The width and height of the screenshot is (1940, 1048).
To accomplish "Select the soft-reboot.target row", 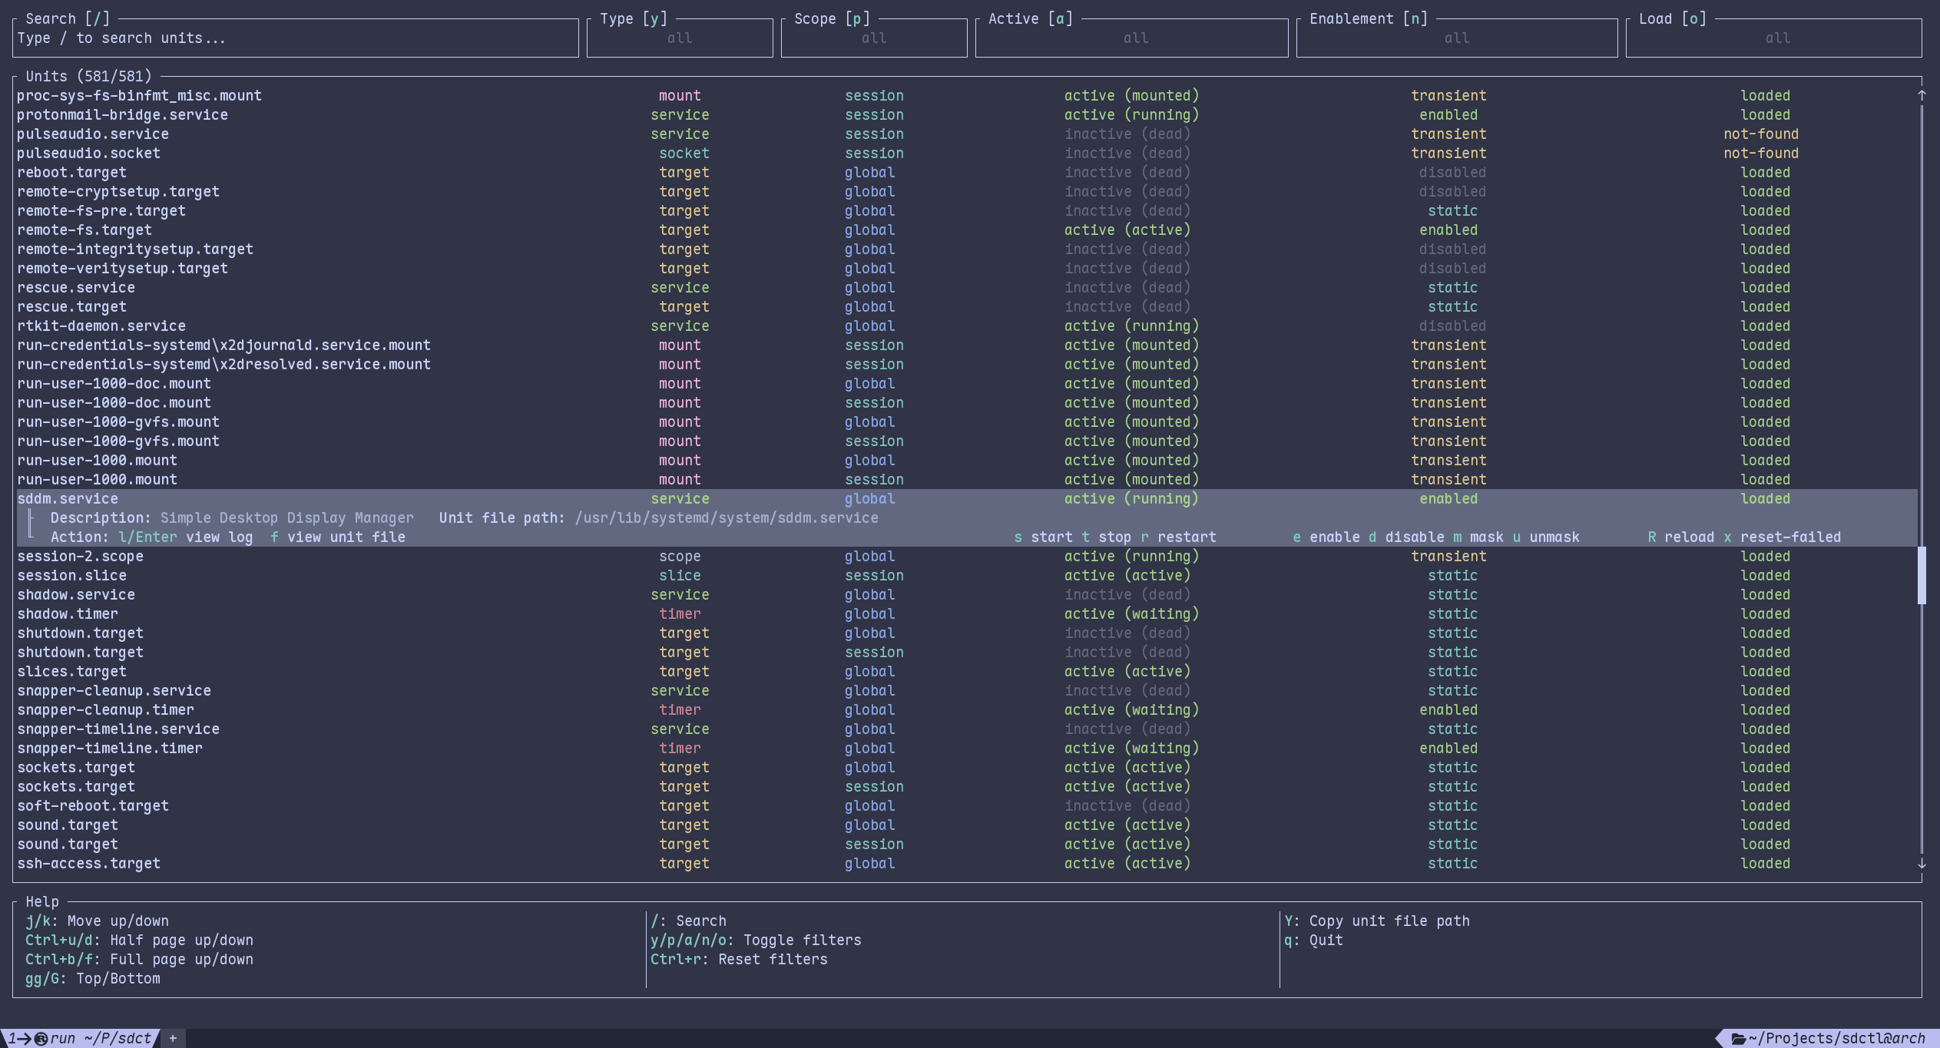I will tap(967, 805).
